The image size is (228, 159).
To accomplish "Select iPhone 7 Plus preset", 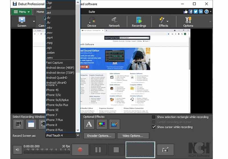I will click(61, 120).
